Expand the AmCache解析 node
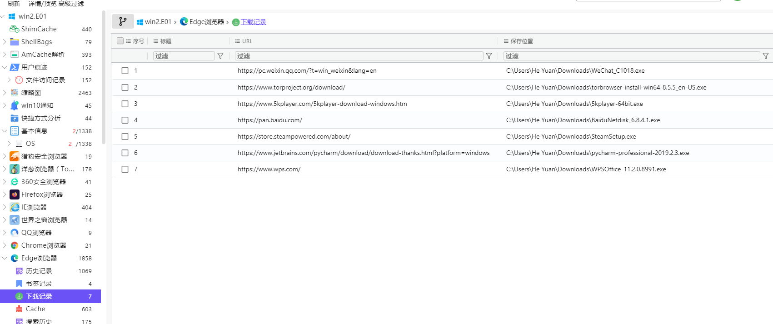 click(x=4, y=55)
